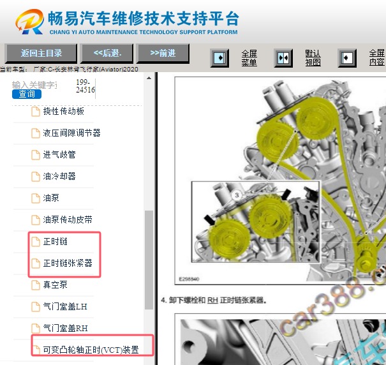Go back with the <<后退 button
Image resolution: width=386 pixels, height=365 pixels.
[x=107, y=54]
